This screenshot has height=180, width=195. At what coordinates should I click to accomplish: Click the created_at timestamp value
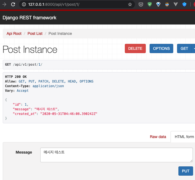(69, 114)
